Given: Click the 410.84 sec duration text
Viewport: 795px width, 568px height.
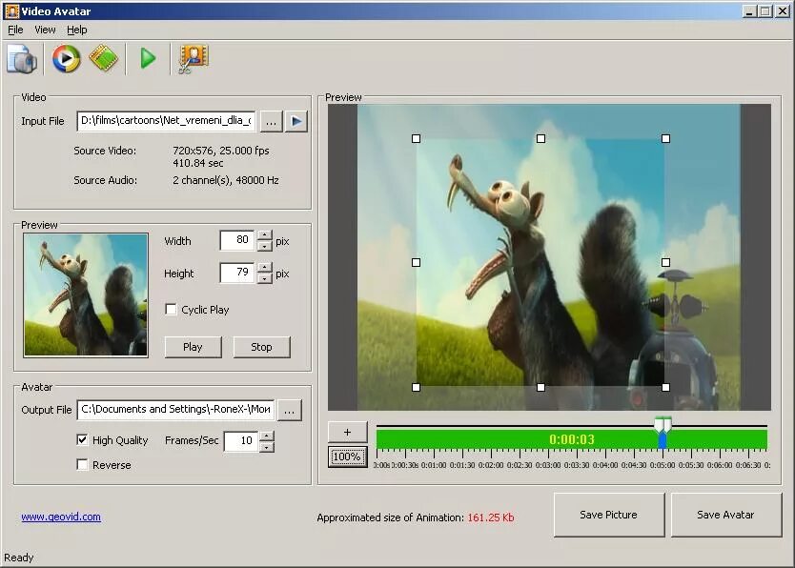Looking at the screenshot, I should pos(197,163).
